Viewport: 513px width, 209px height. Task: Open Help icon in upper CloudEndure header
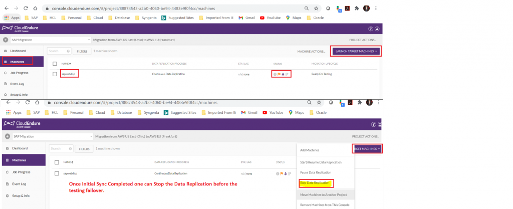[371, 29]
